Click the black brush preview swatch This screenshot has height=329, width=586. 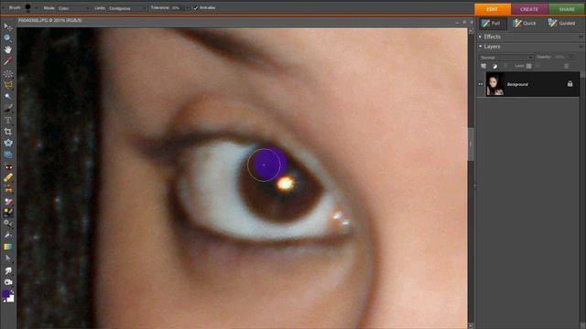click(27, 7)
